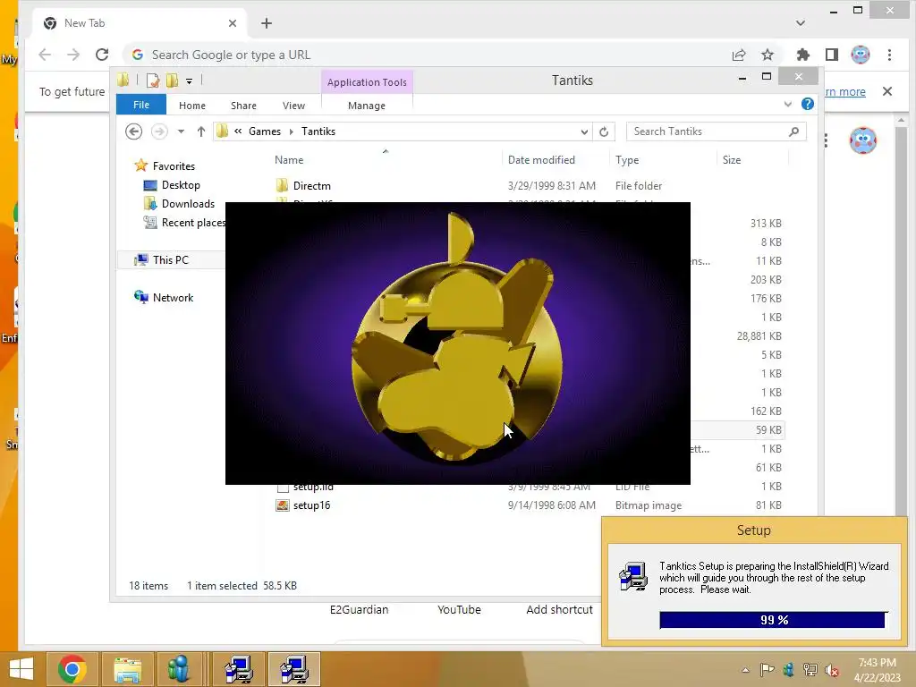Open the address bar history dropdown
The image size is (916, 687).
[584, 132]
